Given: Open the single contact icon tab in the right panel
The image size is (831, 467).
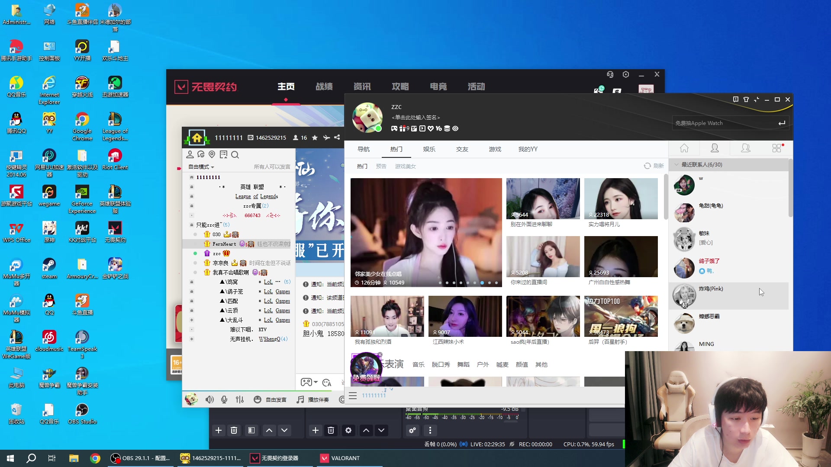Looking at the screenshot, I should [x=715, y=148].
